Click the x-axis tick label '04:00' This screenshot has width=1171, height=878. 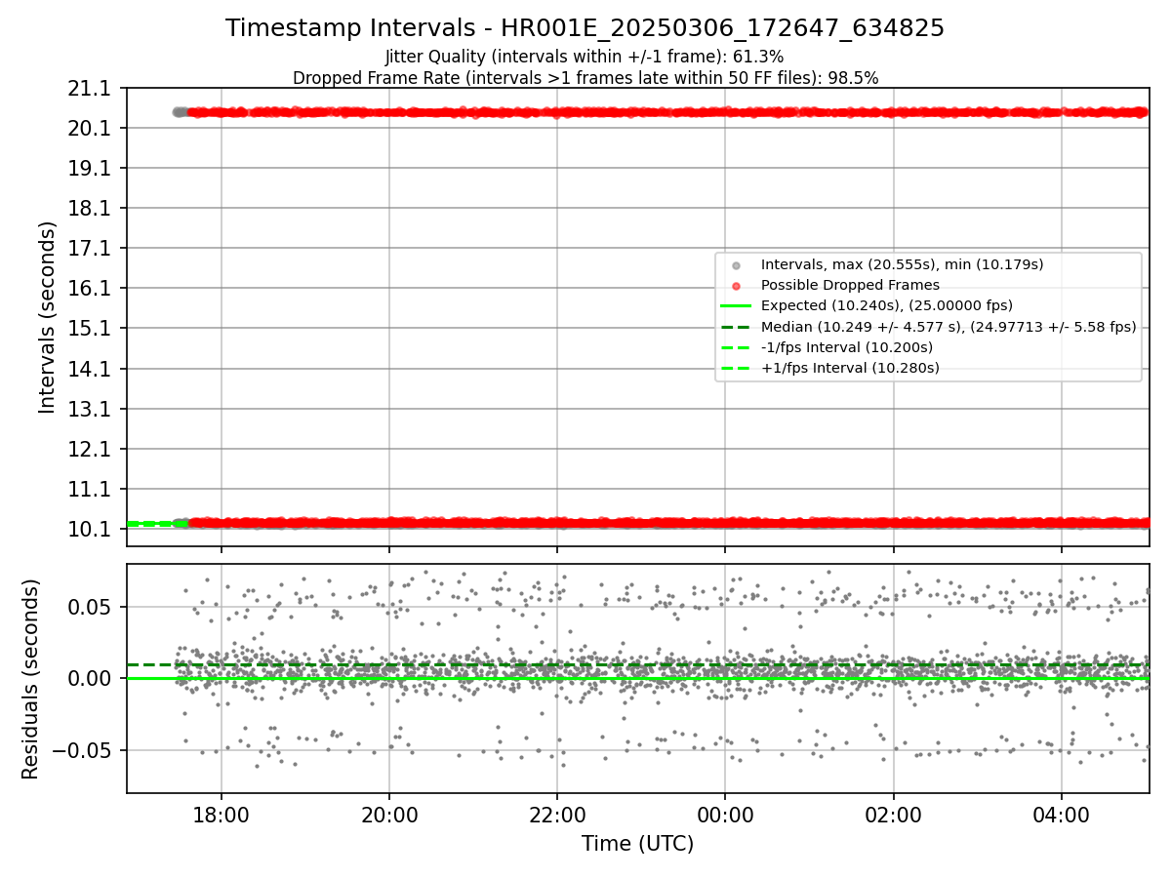[x=1062, y=814]
